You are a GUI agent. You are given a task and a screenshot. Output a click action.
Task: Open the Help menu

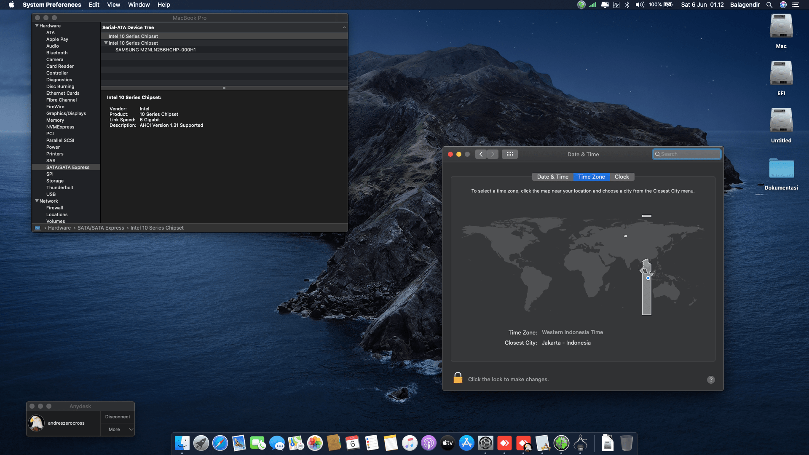coord(163,5)
